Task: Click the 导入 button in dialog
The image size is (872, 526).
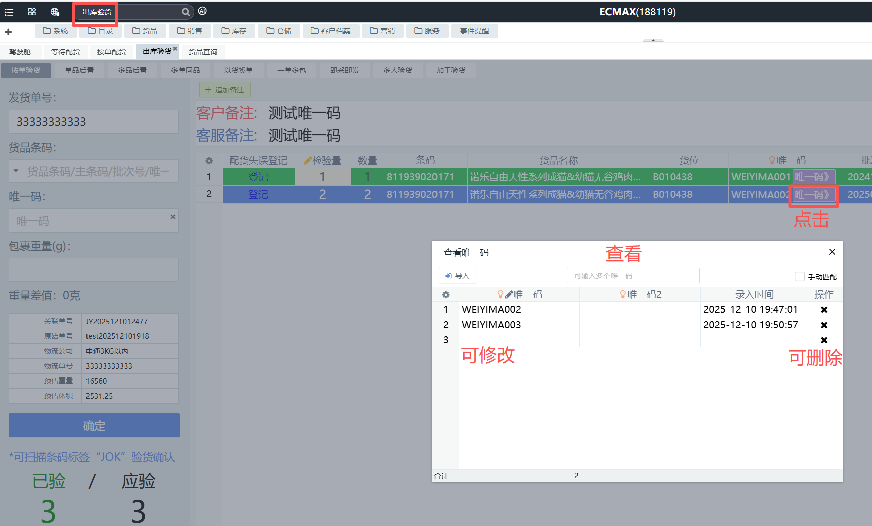Action: pos(457,276)
